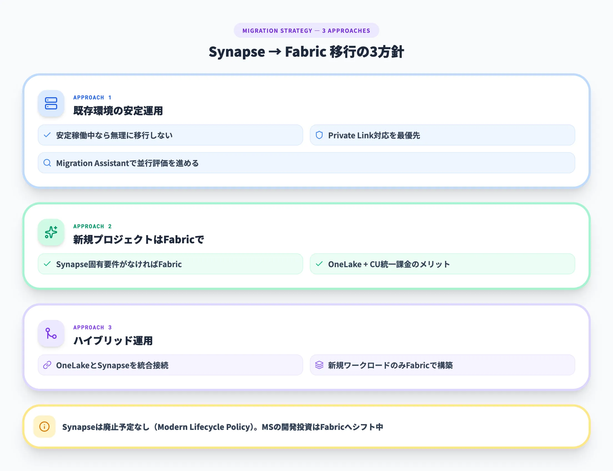Click the link icon beside OneLakeとSynapseを統合接続
This screenshot has width=613, height=471.
(x=47, y=365)
